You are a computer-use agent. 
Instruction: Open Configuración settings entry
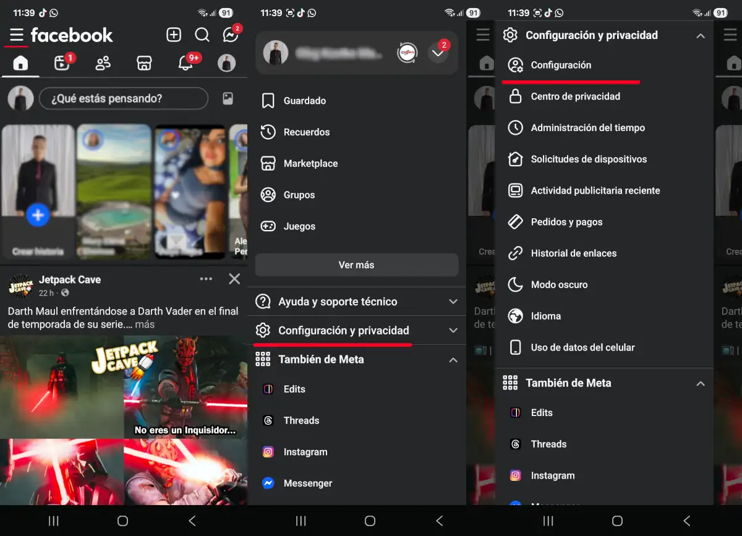pyautogui.click(x=604, y=65)
